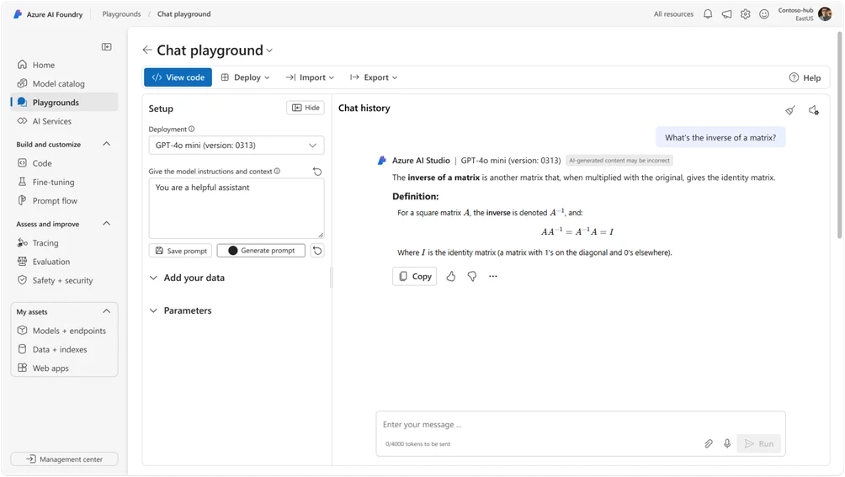Open notifications bell icon
Screen dimensions: 845x477
click(x=708, y=14)
